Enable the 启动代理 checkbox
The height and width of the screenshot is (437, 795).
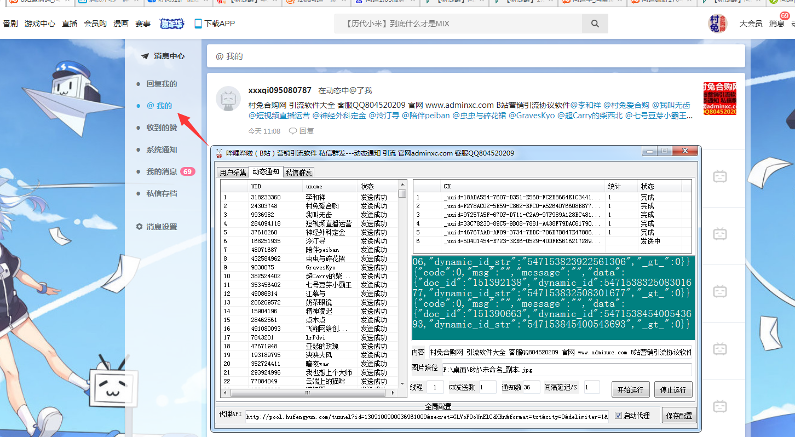tap(618, 415)
